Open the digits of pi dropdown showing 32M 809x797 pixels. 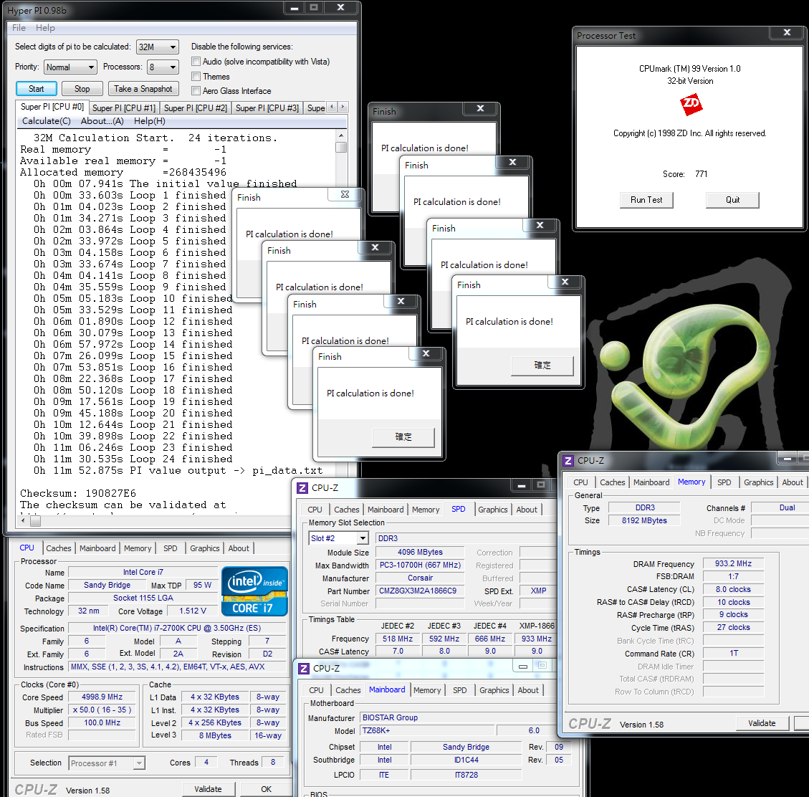point(158,47)
